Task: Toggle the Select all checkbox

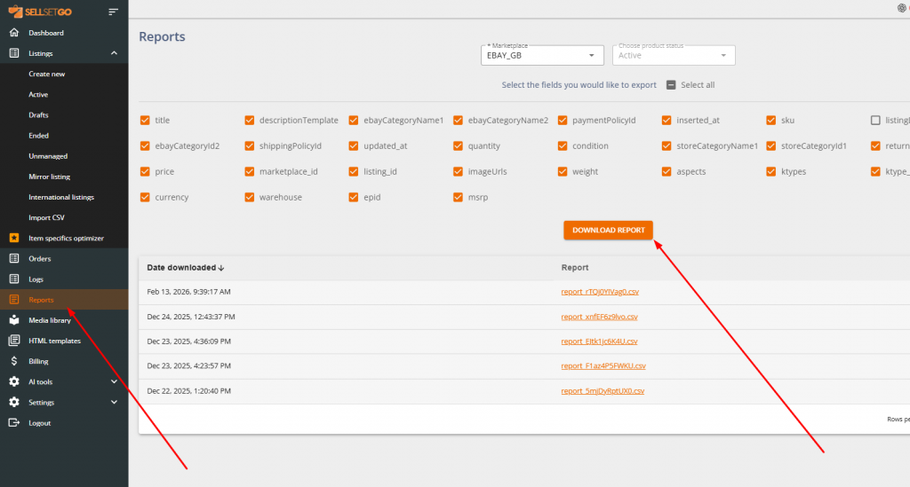Action: [x=672, y=85]
